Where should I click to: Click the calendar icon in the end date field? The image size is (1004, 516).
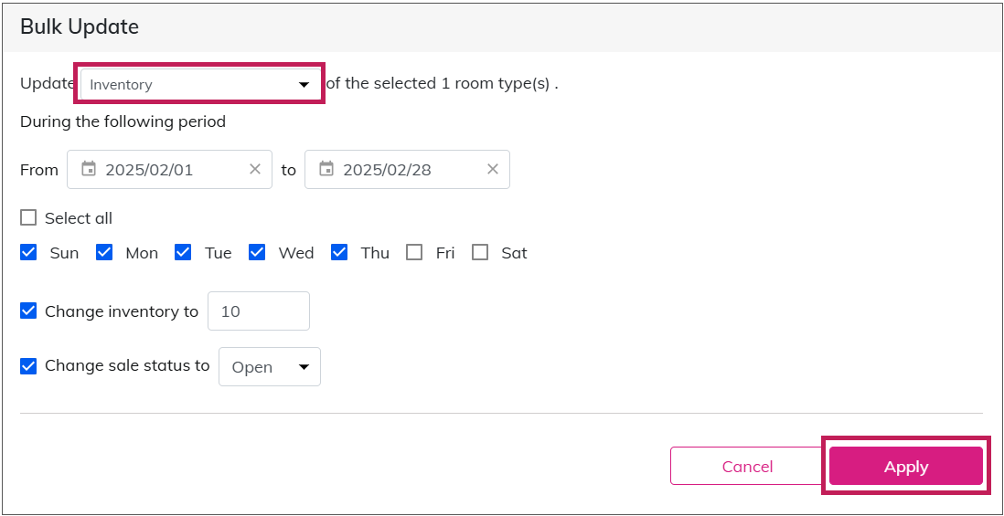pos(326,170)
